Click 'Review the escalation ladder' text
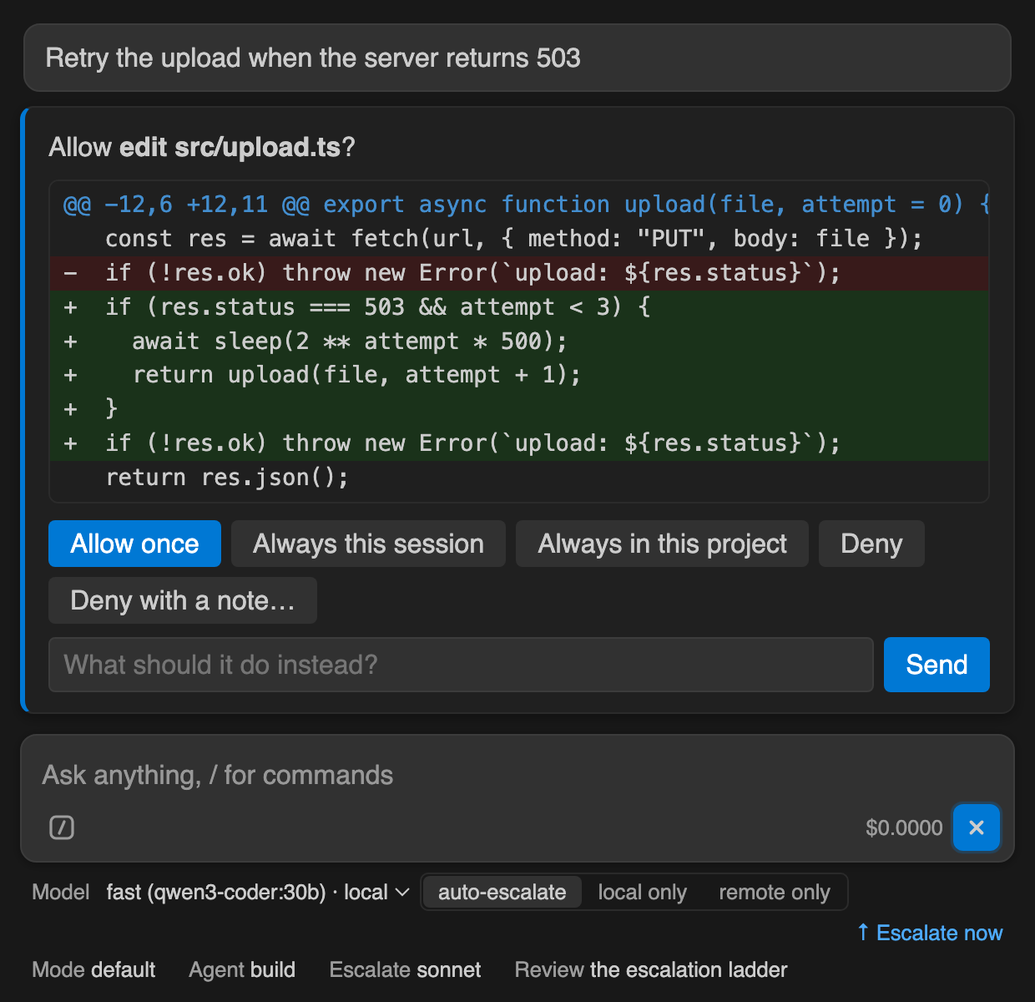The width and height of the screenshot is (1035, 1002). [651, 969]
